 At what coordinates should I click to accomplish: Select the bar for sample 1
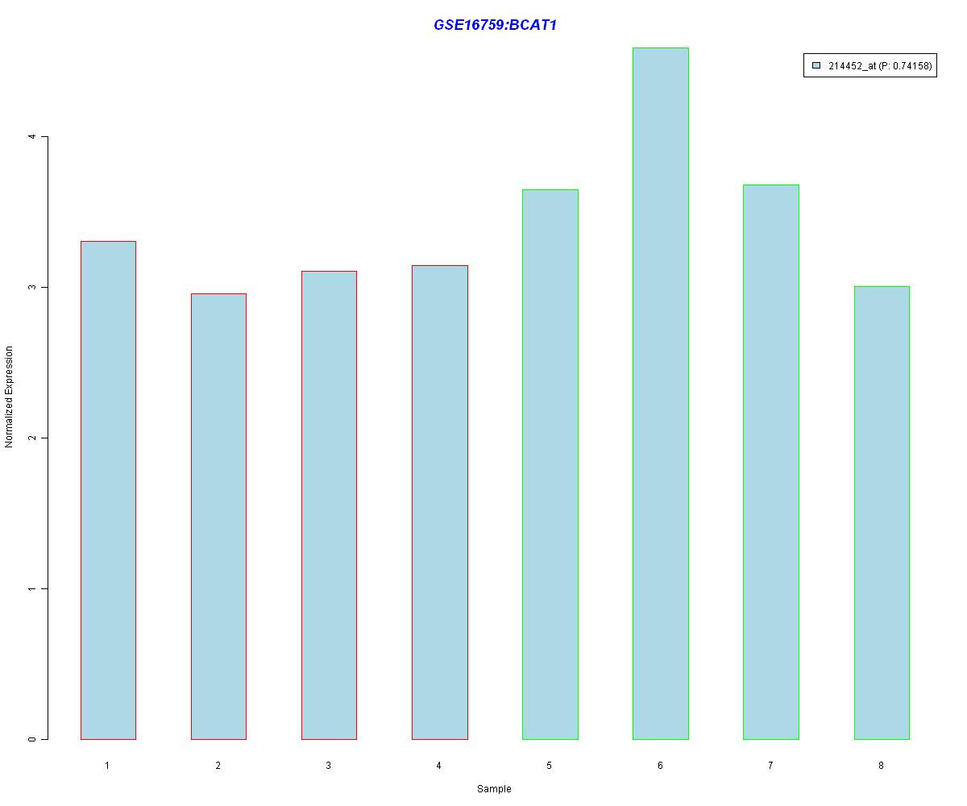[x=108, y=490]
